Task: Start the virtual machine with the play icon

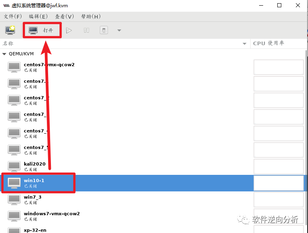Action: point(69,30)
